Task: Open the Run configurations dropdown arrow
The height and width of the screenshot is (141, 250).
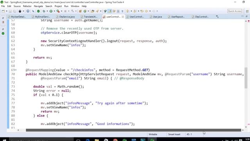Action: [x=54, y=11]
